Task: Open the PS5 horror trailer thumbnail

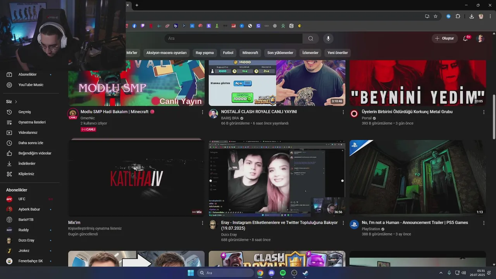Action: [418, 177]
